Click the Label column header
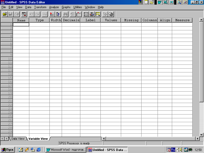The height and width of the screenshot is (153, 204). coord(91,20)
